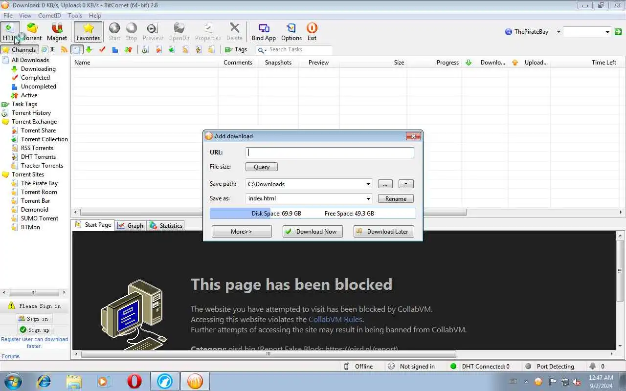Screen dimensions: 626x391
Task: Click the Forums link
Action: 11,356
